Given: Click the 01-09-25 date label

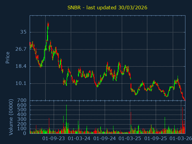Looking at the screenshot, I should tap(156, 139).
